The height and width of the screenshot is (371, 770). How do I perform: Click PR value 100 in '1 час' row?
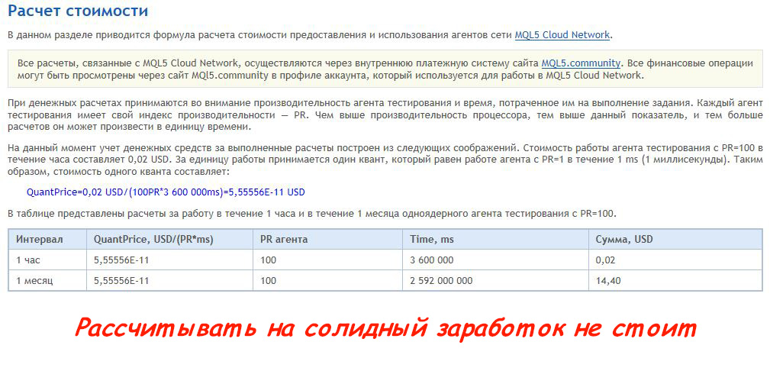pyautogui.click(x=327, y=260)
